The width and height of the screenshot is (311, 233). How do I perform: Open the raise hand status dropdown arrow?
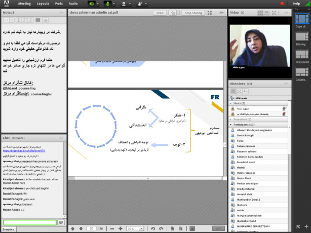coord(146,4)
